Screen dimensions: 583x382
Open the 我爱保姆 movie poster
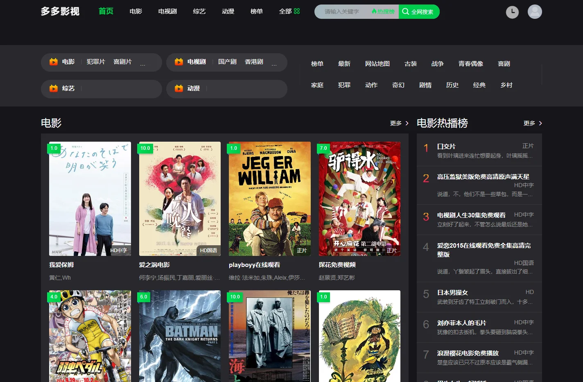point(90,199)
